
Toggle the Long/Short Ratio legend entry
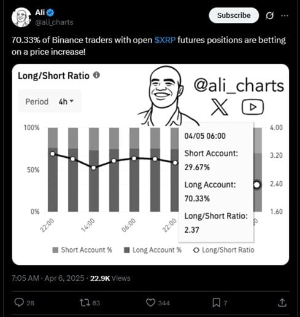(224, 250)
